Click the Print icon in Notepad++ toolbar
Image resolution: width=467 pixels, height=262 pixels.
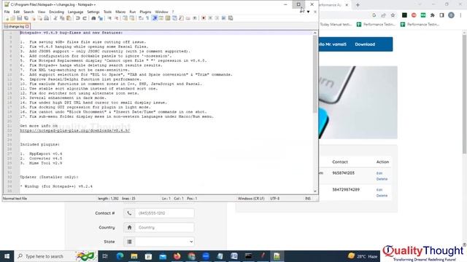coord(47,18)
